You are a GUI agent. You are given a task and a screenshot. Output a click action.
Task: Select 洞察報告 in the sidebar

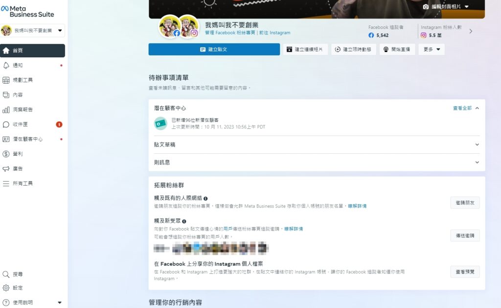(x=33, y=110)
